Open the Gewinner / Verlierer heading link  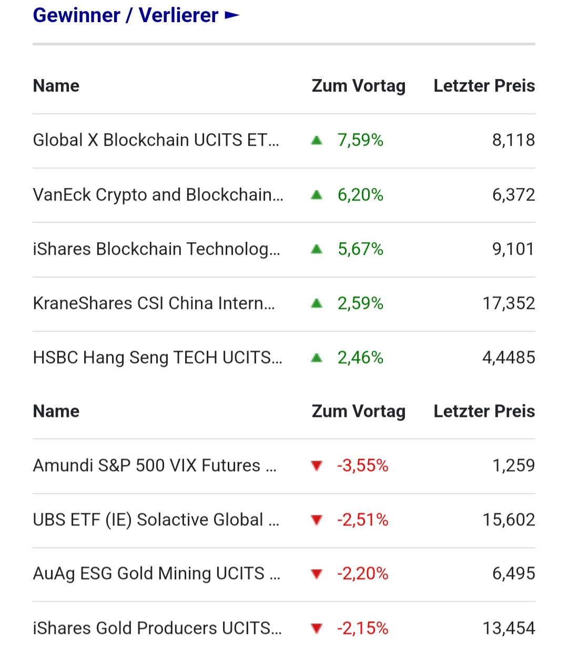coord(125,15)
